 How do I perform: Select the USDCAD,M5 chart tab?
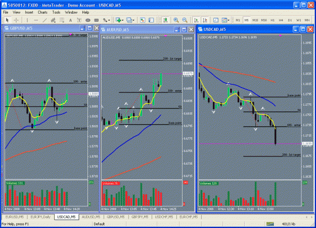click(x=66, y=217)
